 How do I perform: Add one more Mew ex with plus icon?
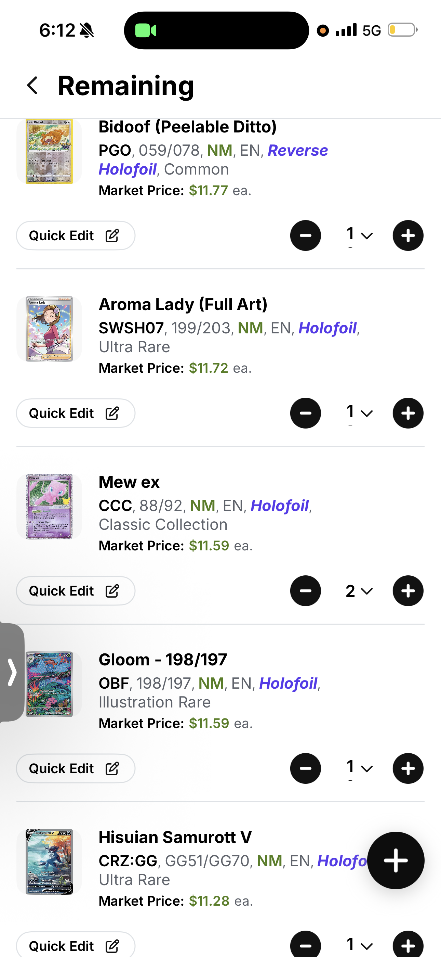(408, 591)
